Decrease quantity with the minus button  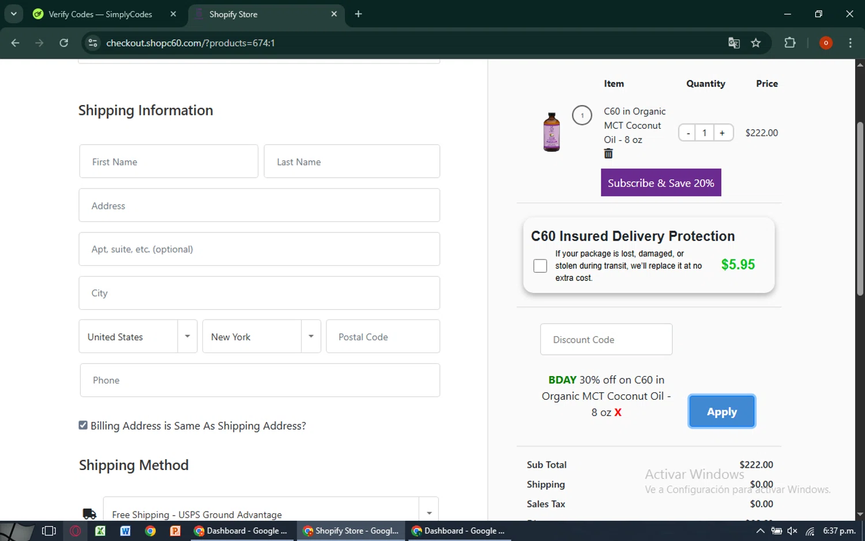click(x=688, y=133)
